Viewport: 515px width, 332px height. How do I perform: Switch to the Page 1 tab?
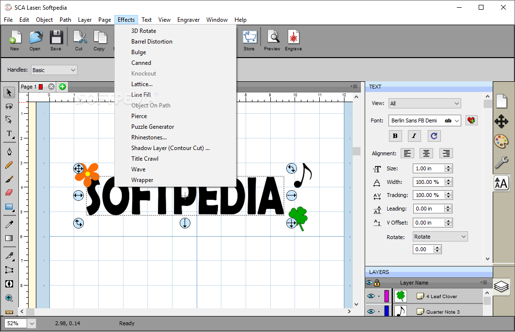(29, 87)
